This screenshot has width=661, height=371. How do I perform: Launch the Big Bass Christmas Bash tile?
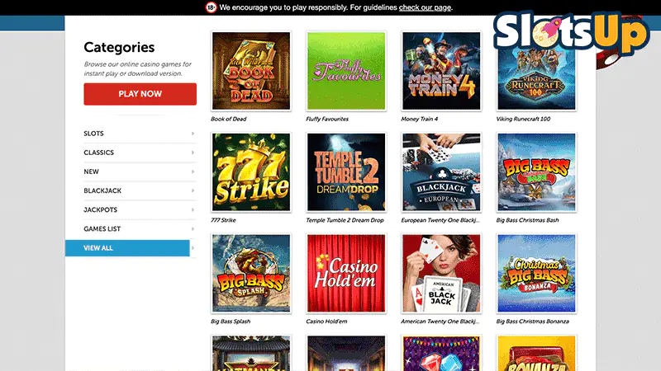pos(536,172)
